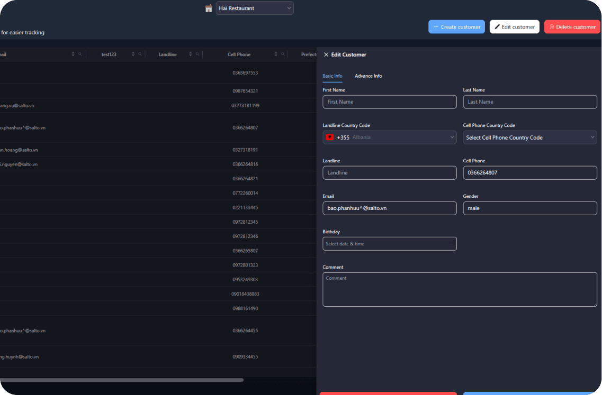Select the Basic Info tab
This screenshot has width=602, height=395.
333,76
